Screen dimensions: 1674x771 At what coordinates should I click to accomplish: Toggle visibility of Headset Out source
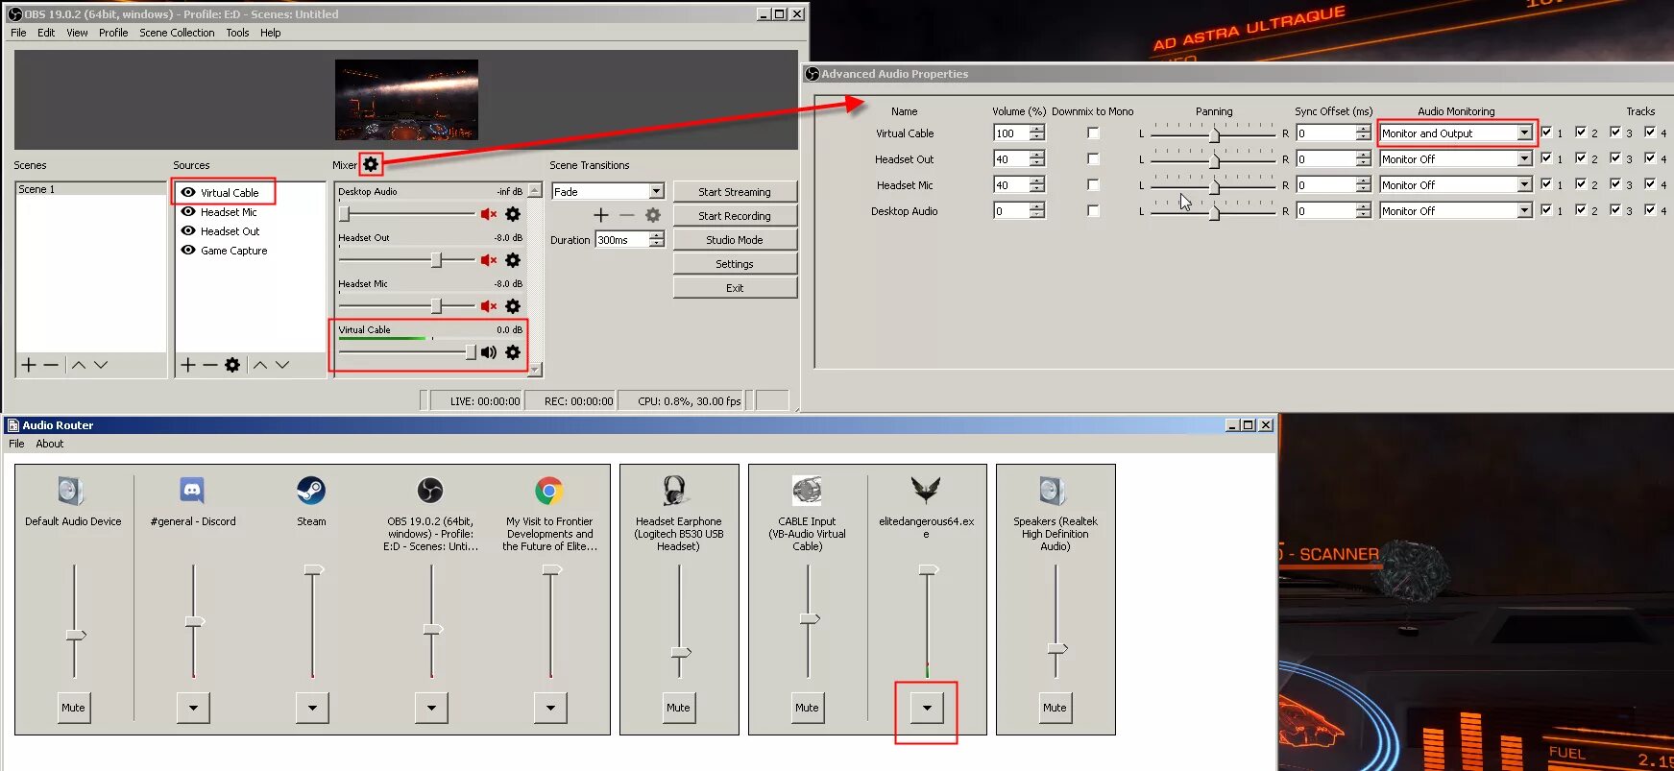[x=188, y=230]
